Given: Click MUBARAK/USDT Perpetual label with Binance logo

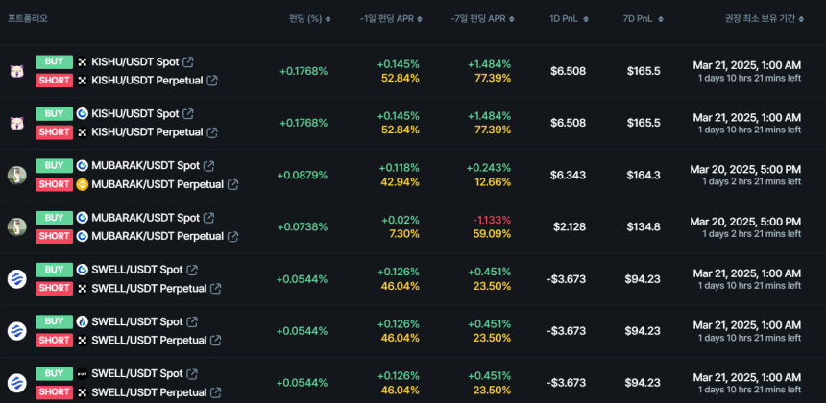Looking at the screenshot, I should pyautogui.click(x=158, y=184).
